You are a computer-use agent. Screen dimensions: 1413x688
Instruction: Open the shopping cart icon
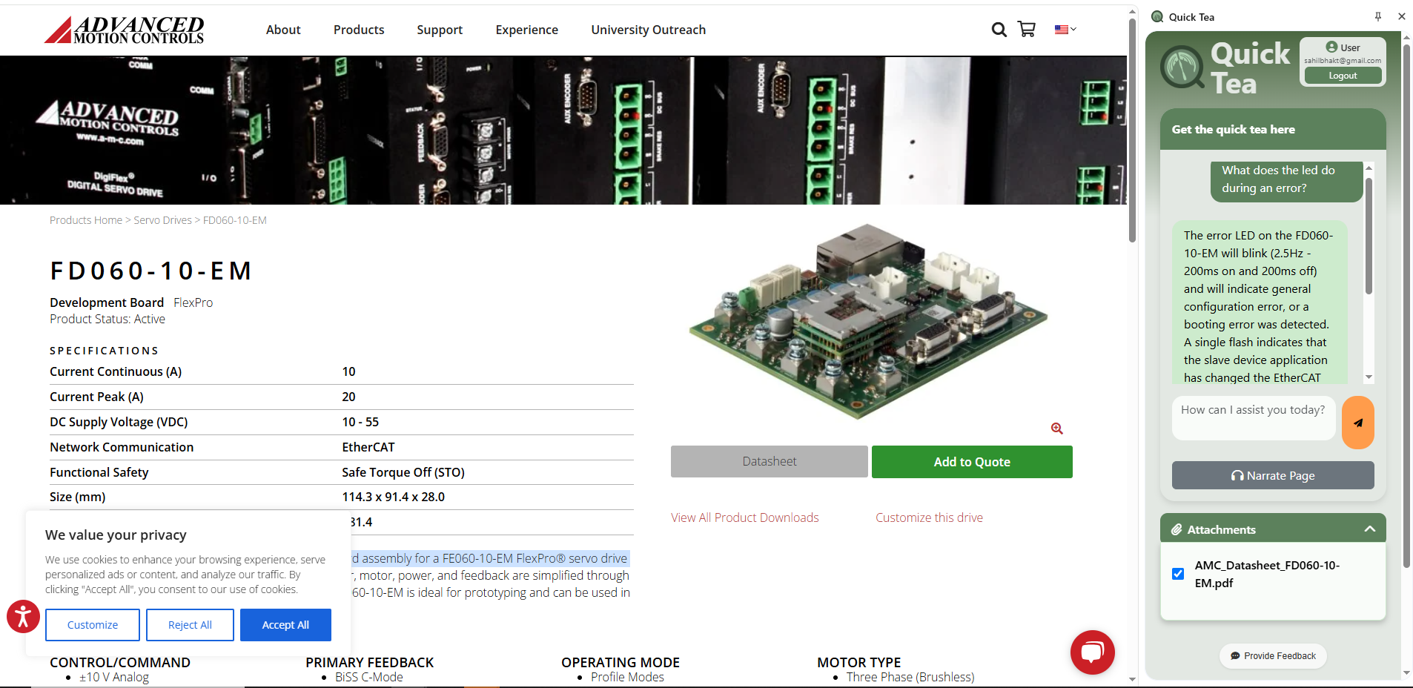[1027, 30]
